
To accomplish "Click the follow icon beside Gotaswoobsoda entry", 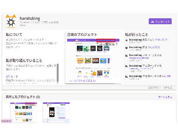I will tap(126, 56).
